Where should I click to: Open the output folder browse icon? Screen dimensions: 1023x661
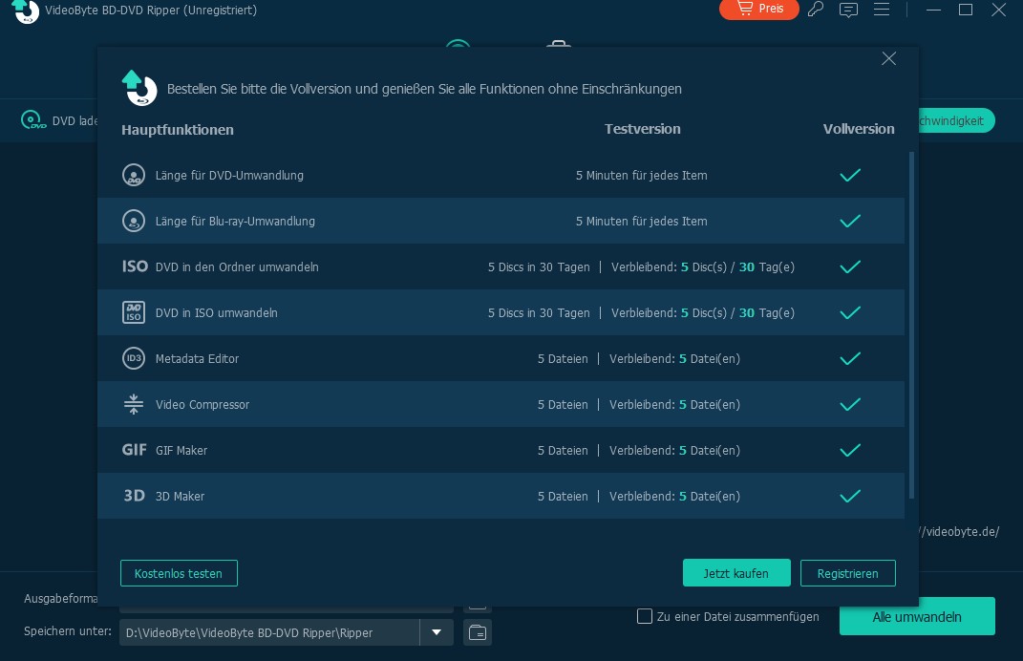pos(478,632)
